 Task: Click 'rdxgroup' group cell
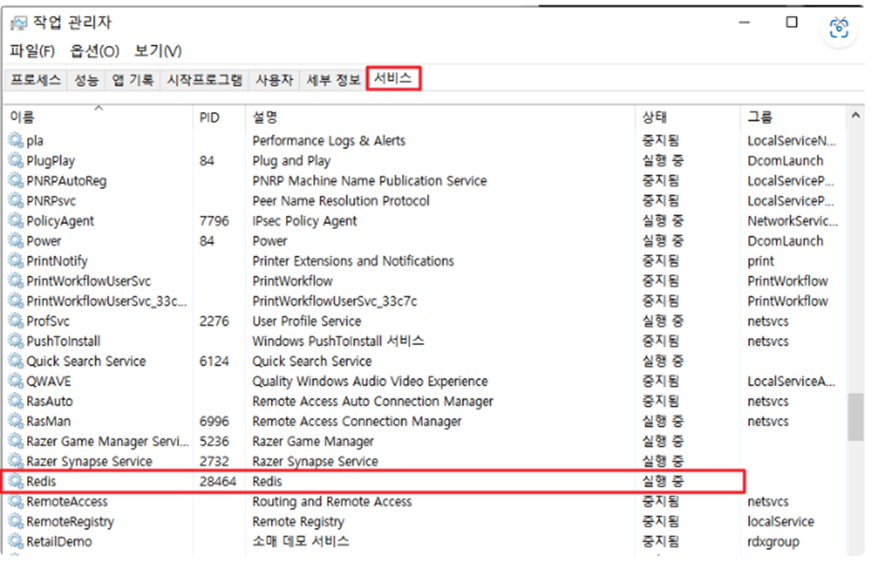point(773,542)
